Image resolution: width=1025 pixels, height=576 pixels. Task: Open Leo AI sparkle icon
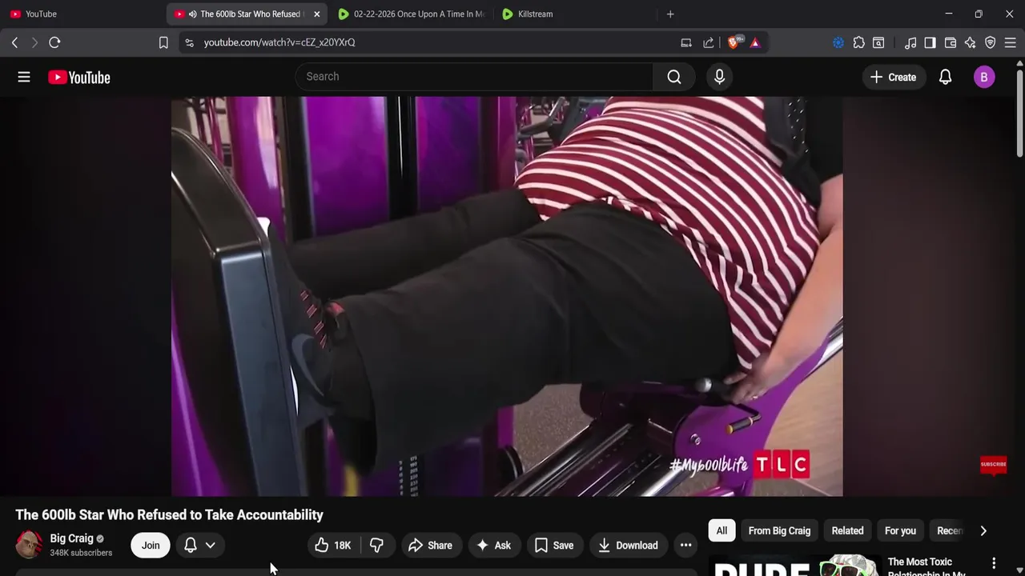pyautogui.click(x=970, y=42)
